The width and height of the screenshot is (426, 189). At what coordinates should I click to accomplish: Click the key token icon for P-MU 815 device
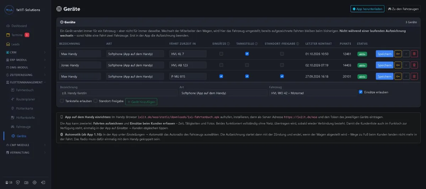click(x=398, y=76)
